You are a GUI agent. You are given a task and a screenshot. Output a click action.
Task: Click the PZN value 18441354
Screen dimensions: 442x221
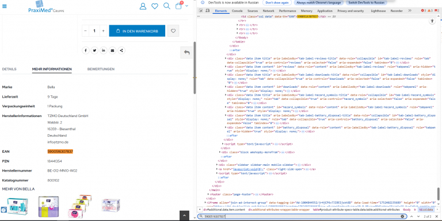pyautogui.click(x=55, y=161)
